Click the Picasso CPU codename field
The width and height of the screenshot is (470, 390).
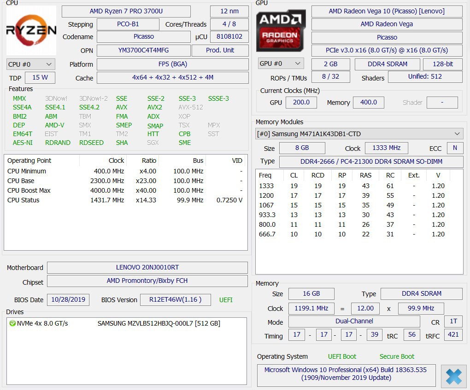point(144,36)
